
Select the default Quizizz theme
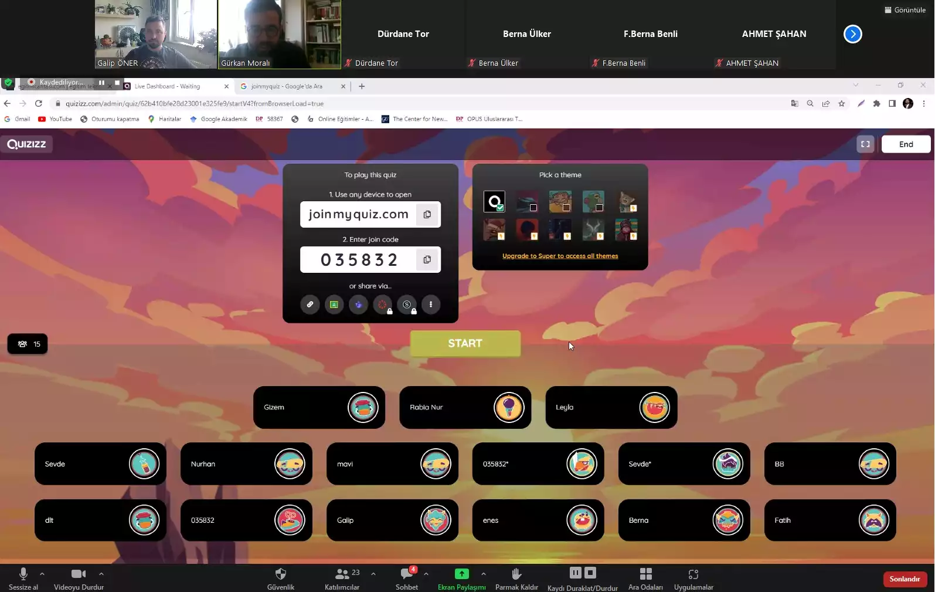(x=494, y=202)
